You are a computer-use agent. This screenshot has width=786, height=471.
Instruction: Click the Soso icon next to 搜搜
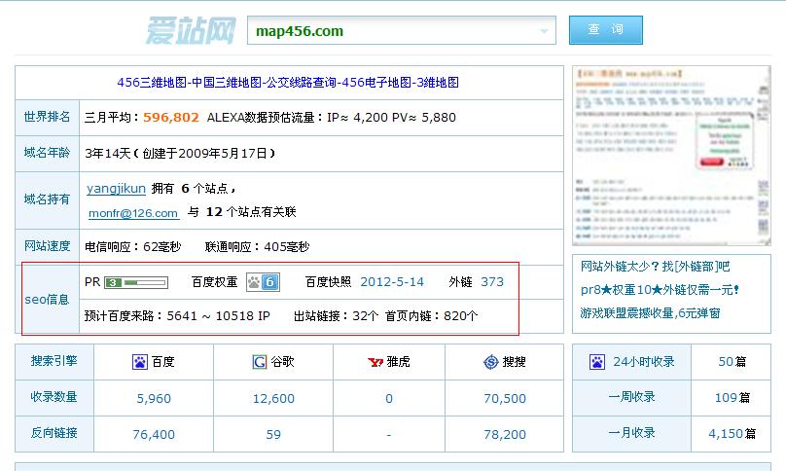coord(490,362)
